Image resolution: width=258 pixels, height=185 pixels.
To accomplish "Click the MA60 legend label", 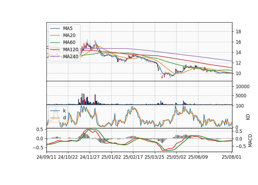I will pos(69,42).
